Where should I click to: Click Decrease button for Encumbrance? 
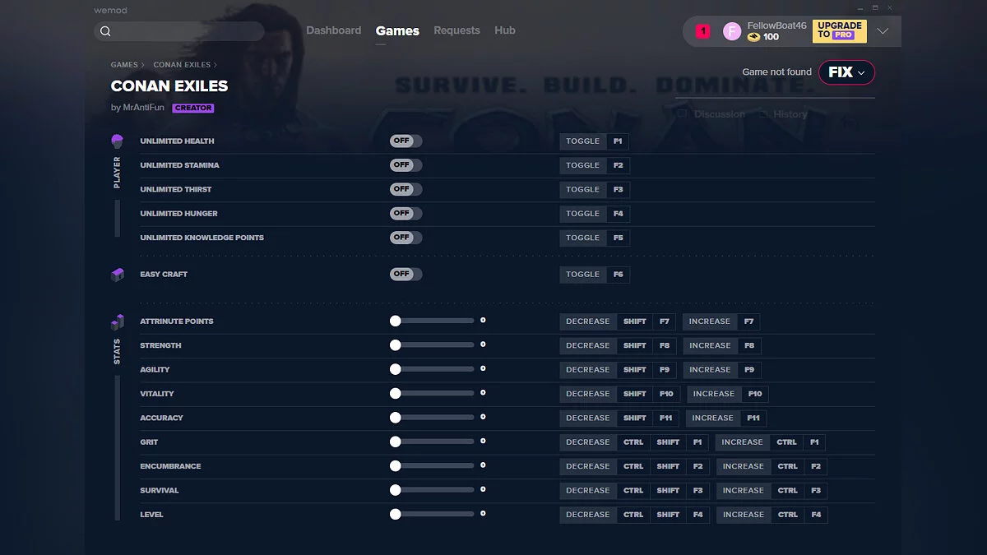[588, 466]
